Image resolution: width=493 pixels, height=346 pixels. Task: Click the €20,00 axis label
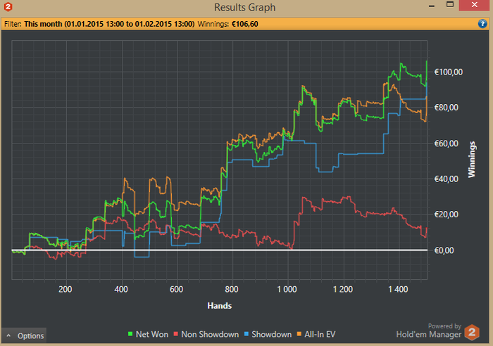click(446, 214)
